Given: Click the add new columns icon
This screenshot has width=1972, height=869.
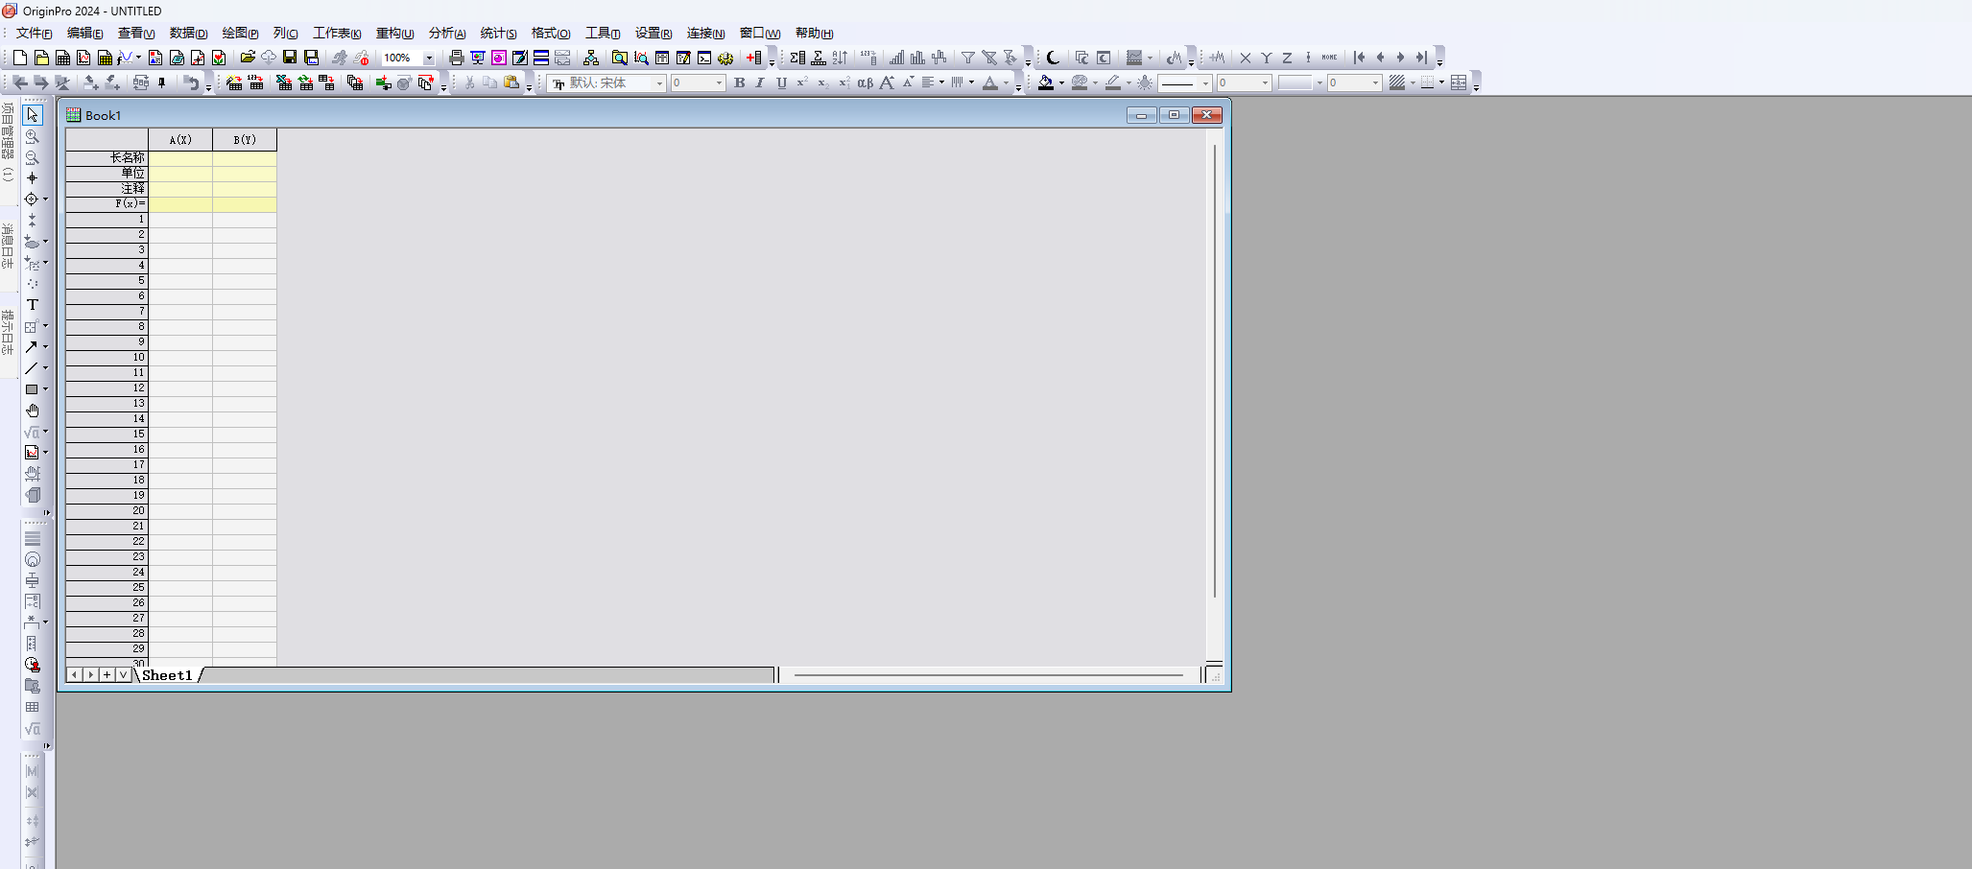Looking at the screenshot, I should coord(753,58).
